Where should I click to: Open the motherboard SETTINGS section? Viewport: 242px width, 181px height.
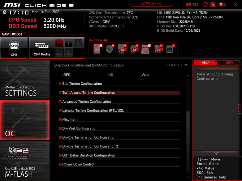25,80
